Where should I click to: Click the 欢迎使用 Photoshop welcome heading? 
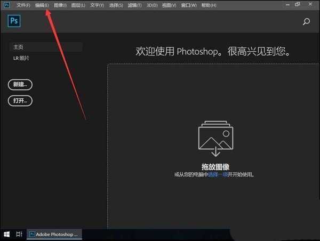point(213,51)
